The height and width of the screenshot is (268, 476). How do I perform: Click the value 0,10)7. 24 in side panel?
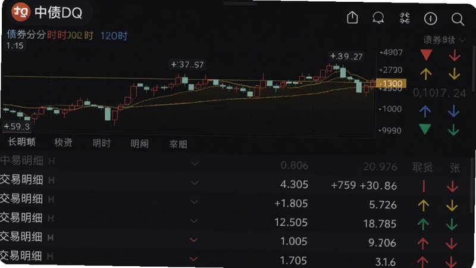click(x=439, y=93)
